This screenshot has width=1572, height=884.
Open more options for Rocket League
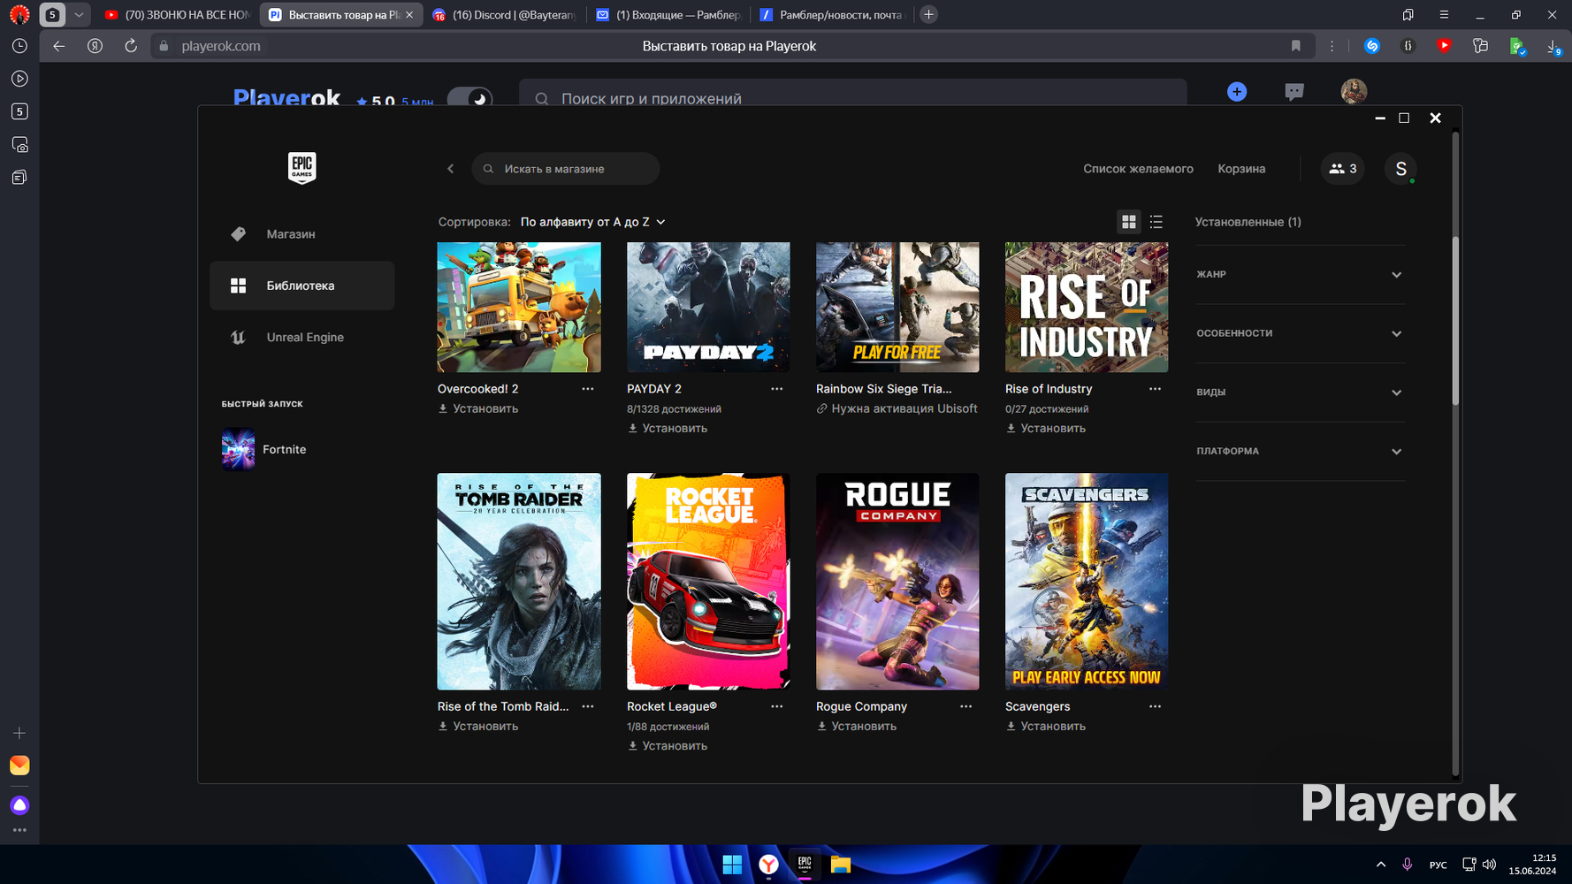(777, 706)
